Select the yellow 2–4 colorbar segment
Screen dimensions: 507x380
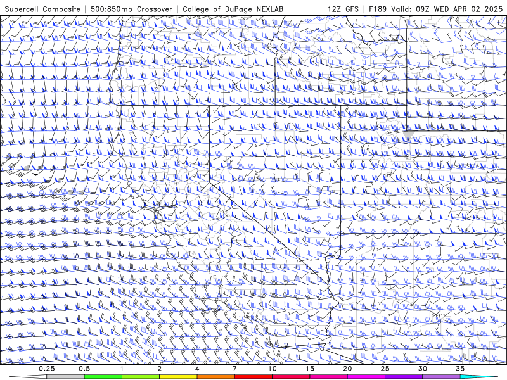click(x=178, y=377)
